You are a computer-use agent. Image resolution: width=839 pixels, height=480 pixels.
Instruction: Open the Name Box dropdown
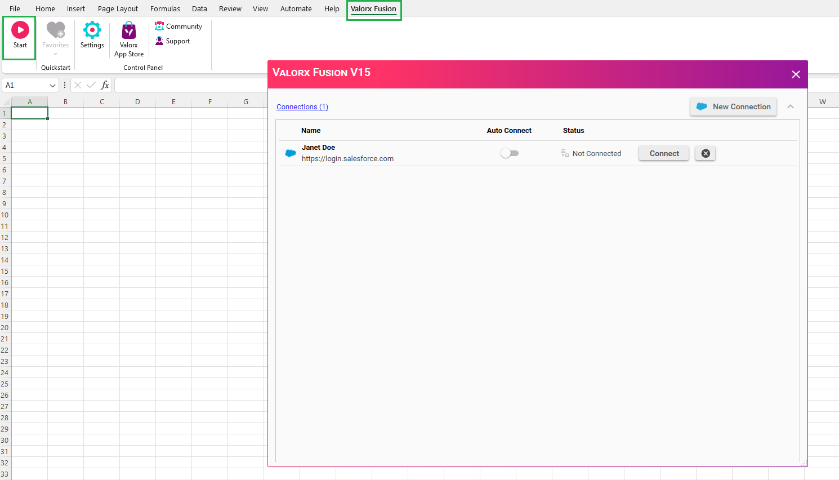53,85
